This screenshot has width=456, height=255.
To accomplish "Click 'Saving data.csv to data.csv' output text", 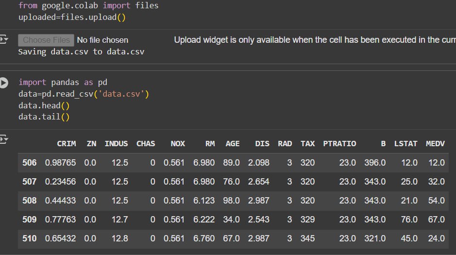I will pos(82,52).
